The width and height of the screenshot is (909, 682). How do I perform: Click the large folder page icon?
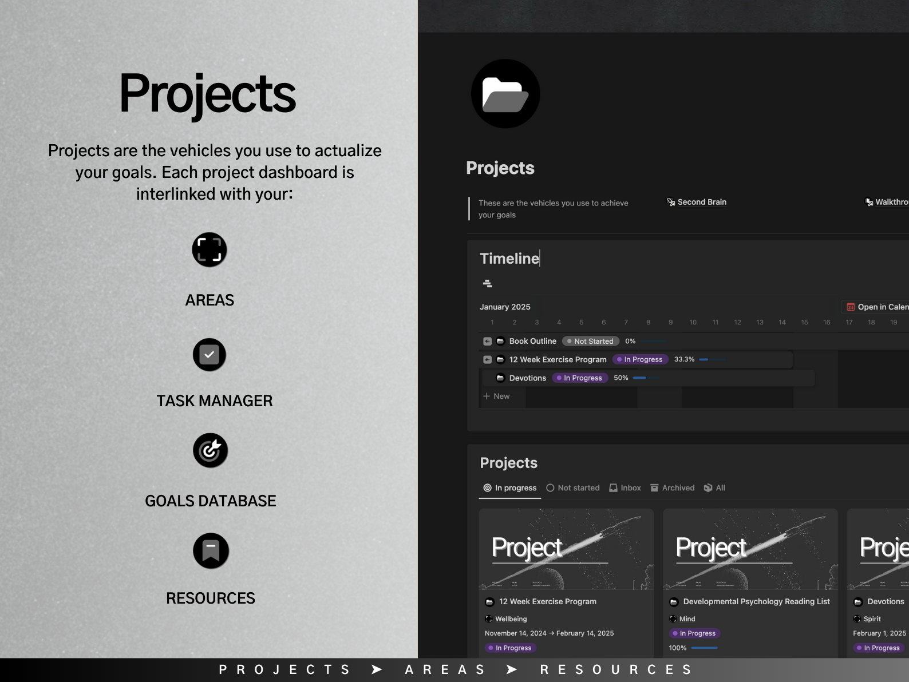click(505, 94)
